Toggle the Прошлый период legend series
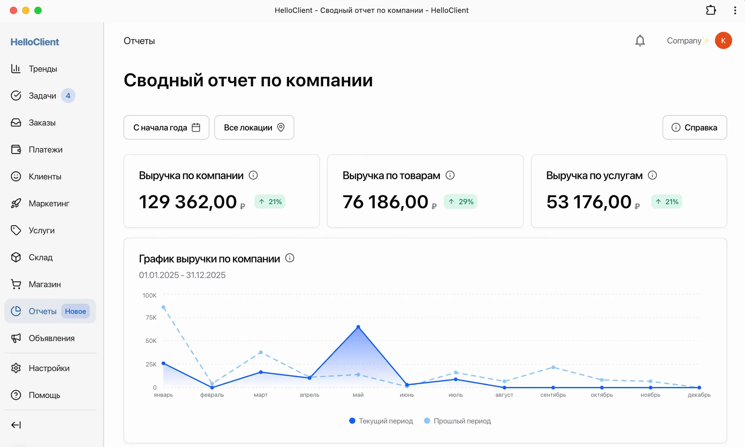This screenshot has width=745, height=447. point(457,421)
